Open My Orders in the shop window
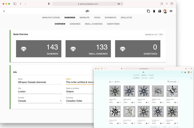The width and height of the screenshot is (194, 128). click(x=151, y=75)
